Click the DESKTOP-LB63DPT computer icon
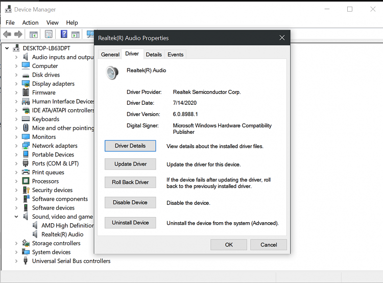383x283 pixels. 16,48
